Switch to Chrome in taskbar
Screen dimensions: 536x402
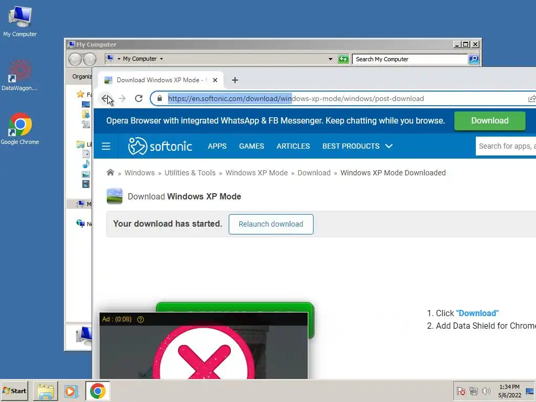98,391
